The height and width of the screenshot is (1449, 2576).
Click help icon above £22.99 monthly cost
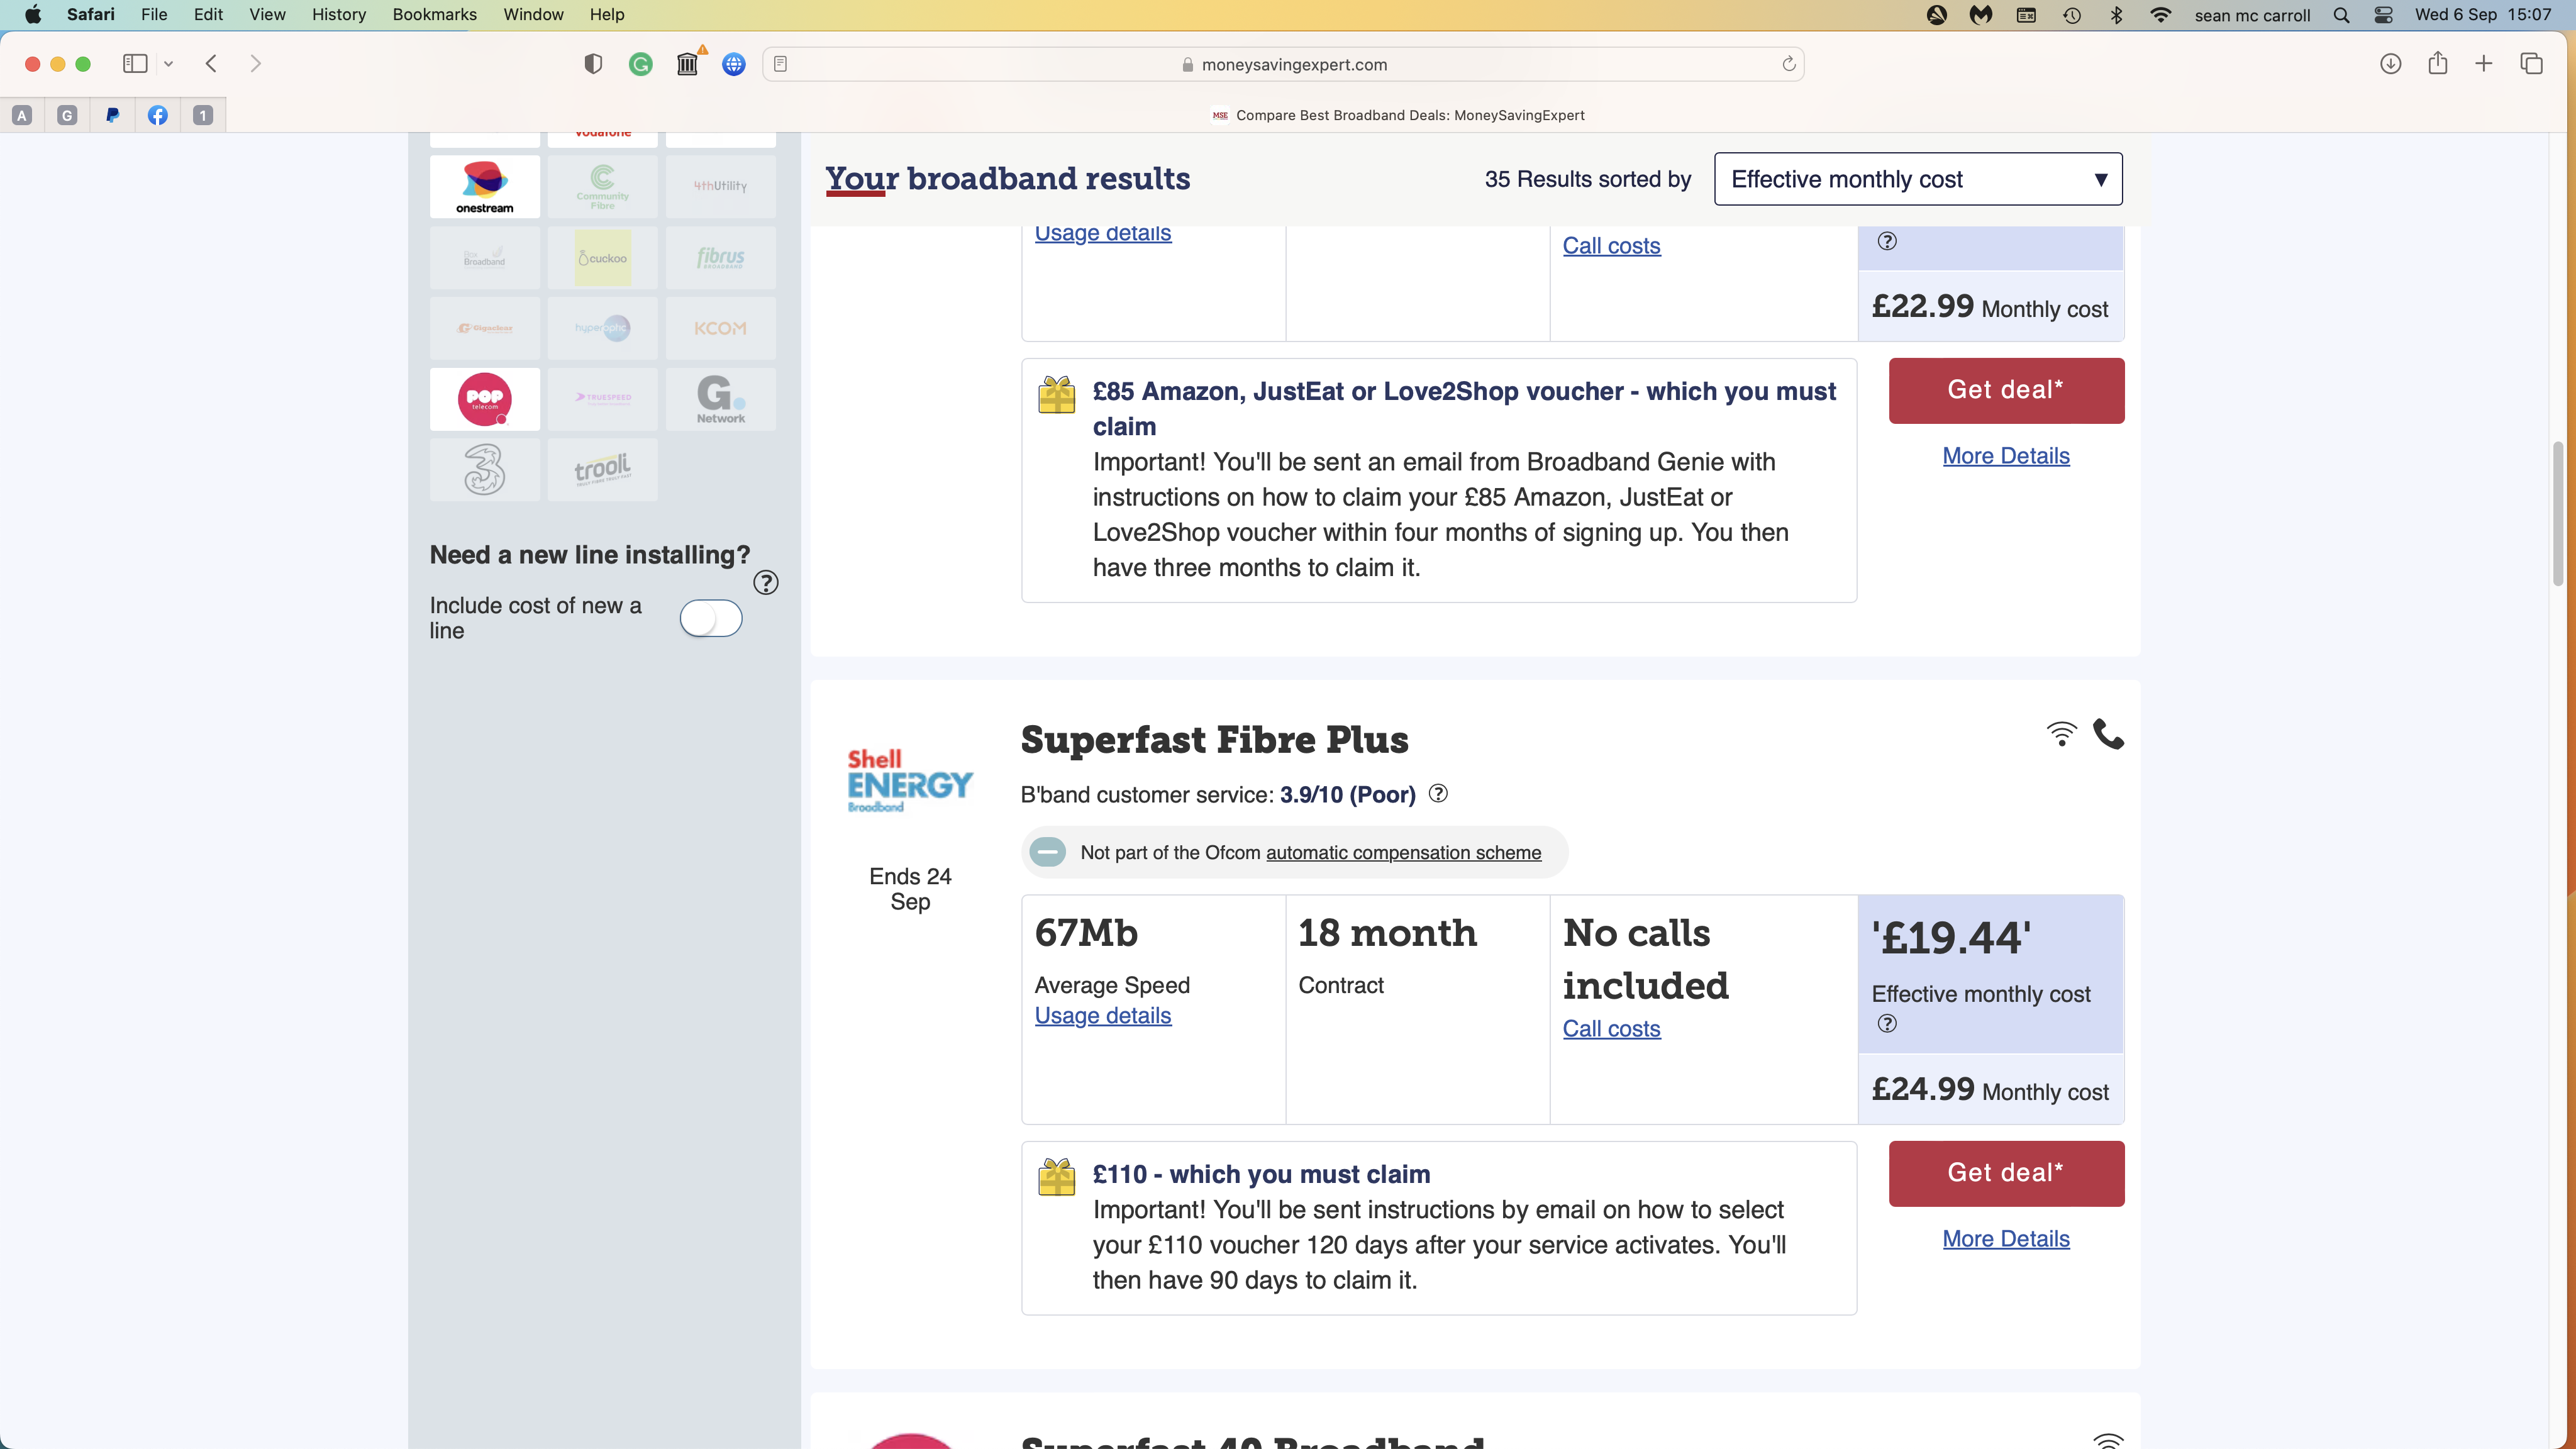point(1887,241)
